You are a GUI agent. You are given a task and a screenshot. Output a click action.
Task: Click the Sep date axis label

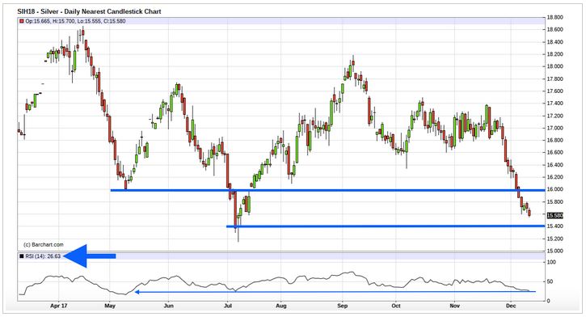[x=343, y=306]
